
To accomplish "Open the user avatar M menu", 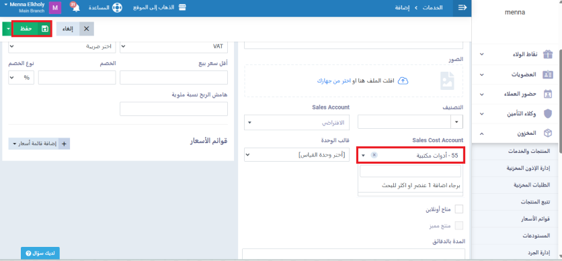I will pyautogui.click(x=55, y=7).
